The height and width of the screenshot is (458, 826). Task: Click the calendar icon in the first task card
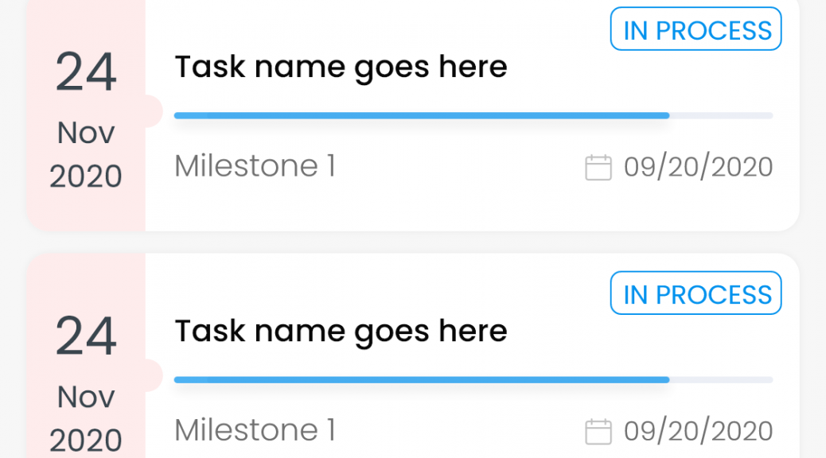pos(598,168)
